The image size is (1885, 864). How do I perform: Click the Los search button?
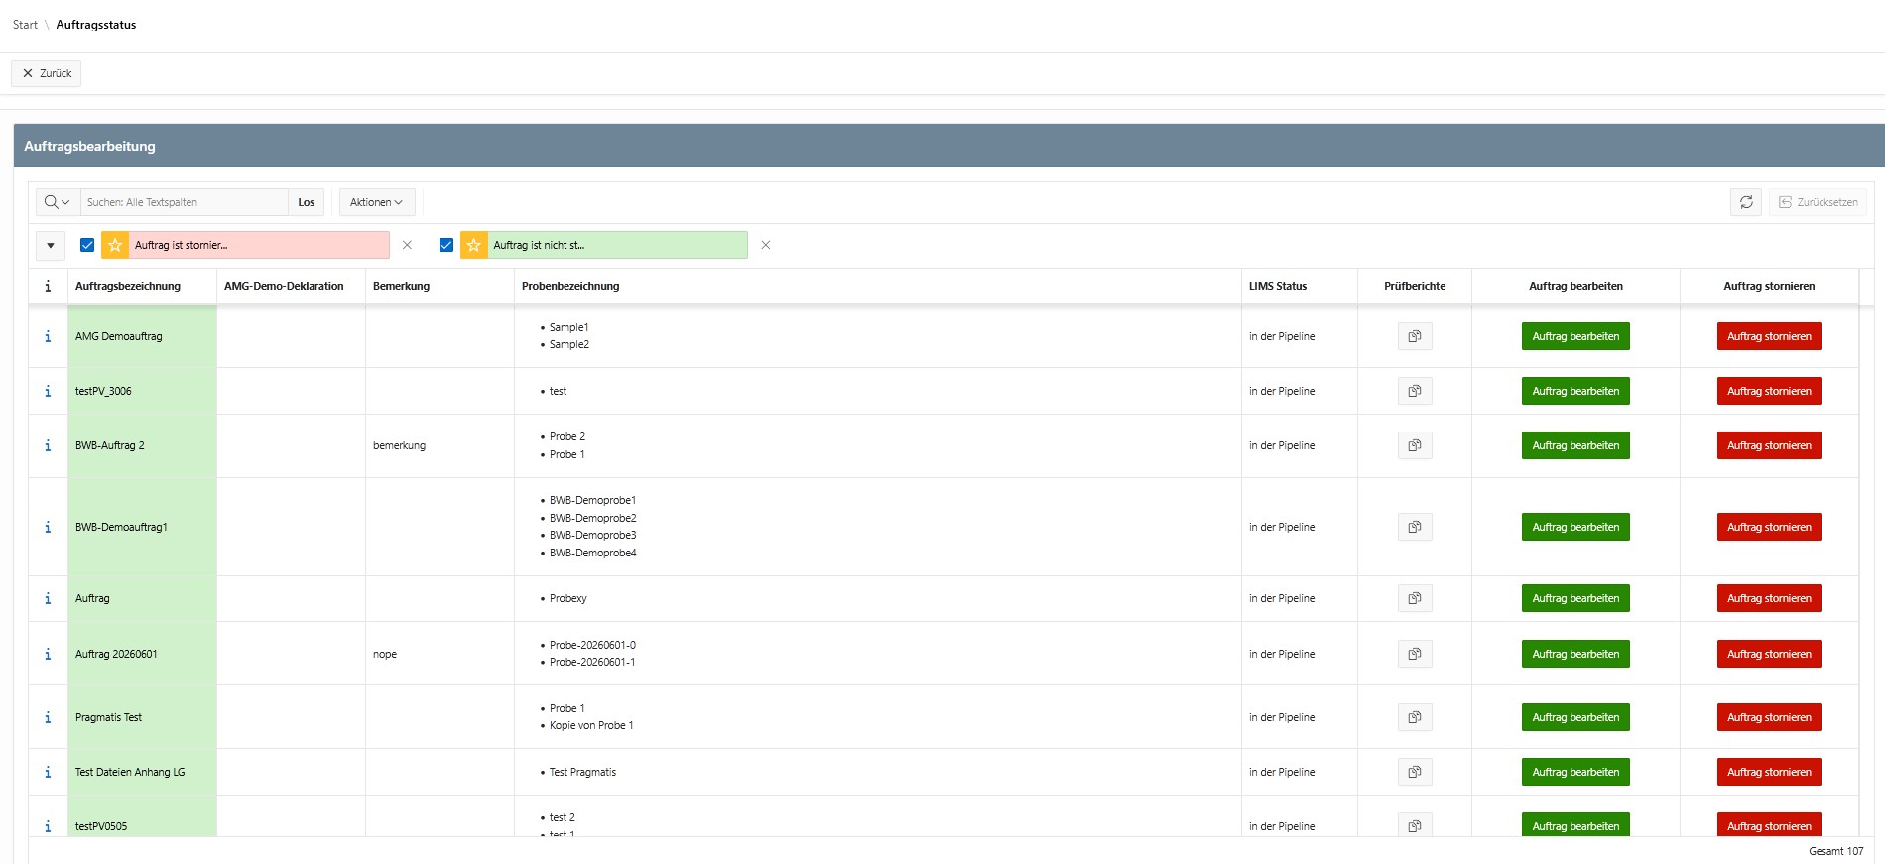tap(307, 202)
